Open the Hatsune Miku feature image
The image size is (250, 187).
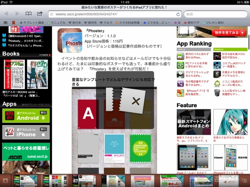tap(230, 122)
